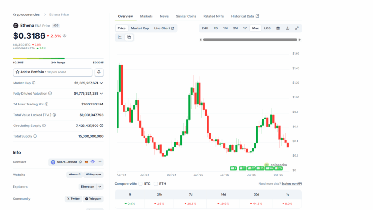Click left arrow of chart range scrollbar
Screen dimensions: 373x210
[200, 40]
